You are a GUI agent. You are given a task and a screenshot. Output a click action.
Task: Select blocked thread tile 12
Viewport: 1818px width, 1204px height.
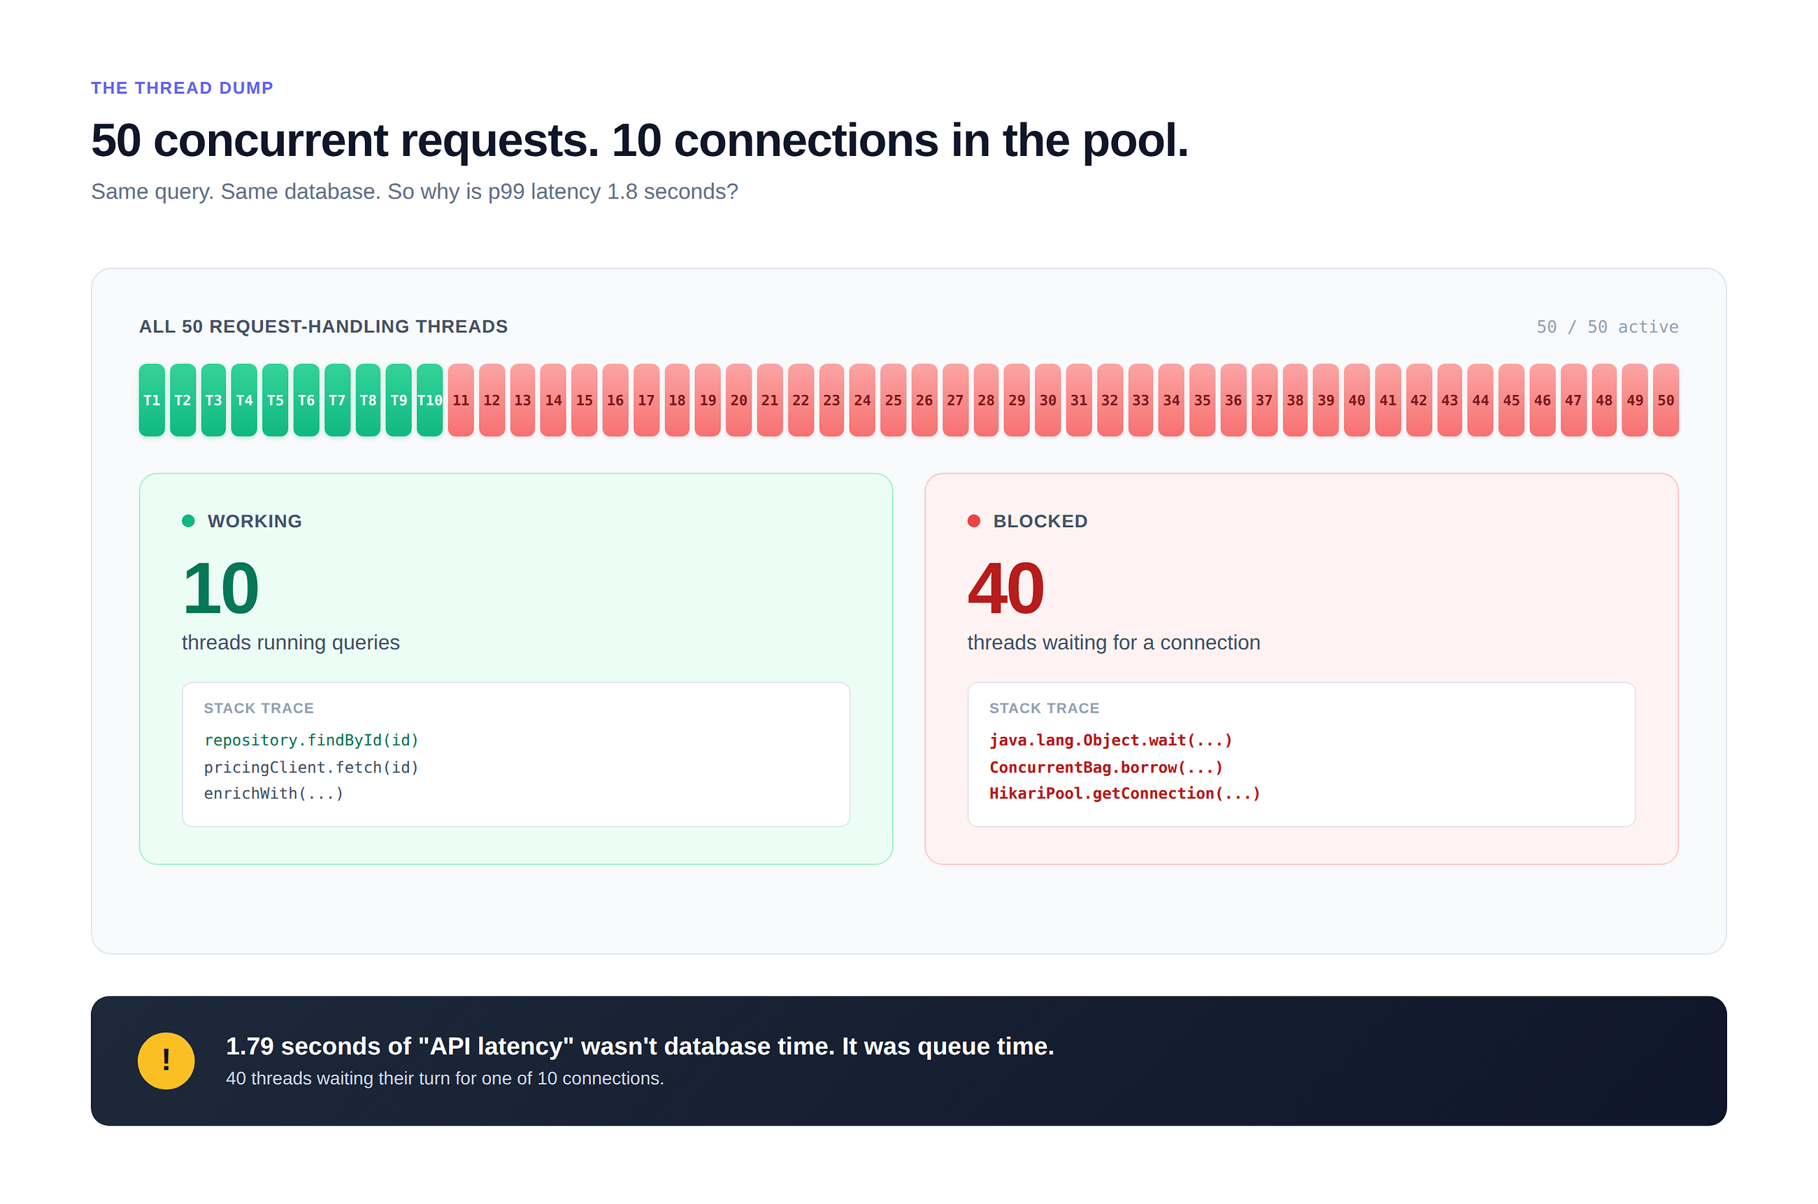pyautogui.click(x=492, y=400)
